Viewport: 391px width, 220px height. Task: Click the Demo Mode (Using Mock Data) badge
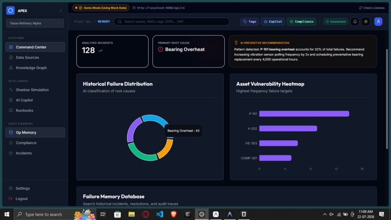coord(101,8)
